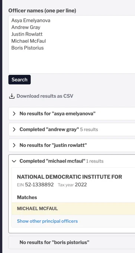Click the Boris Pistorius line in textarea

coord(28,48)
